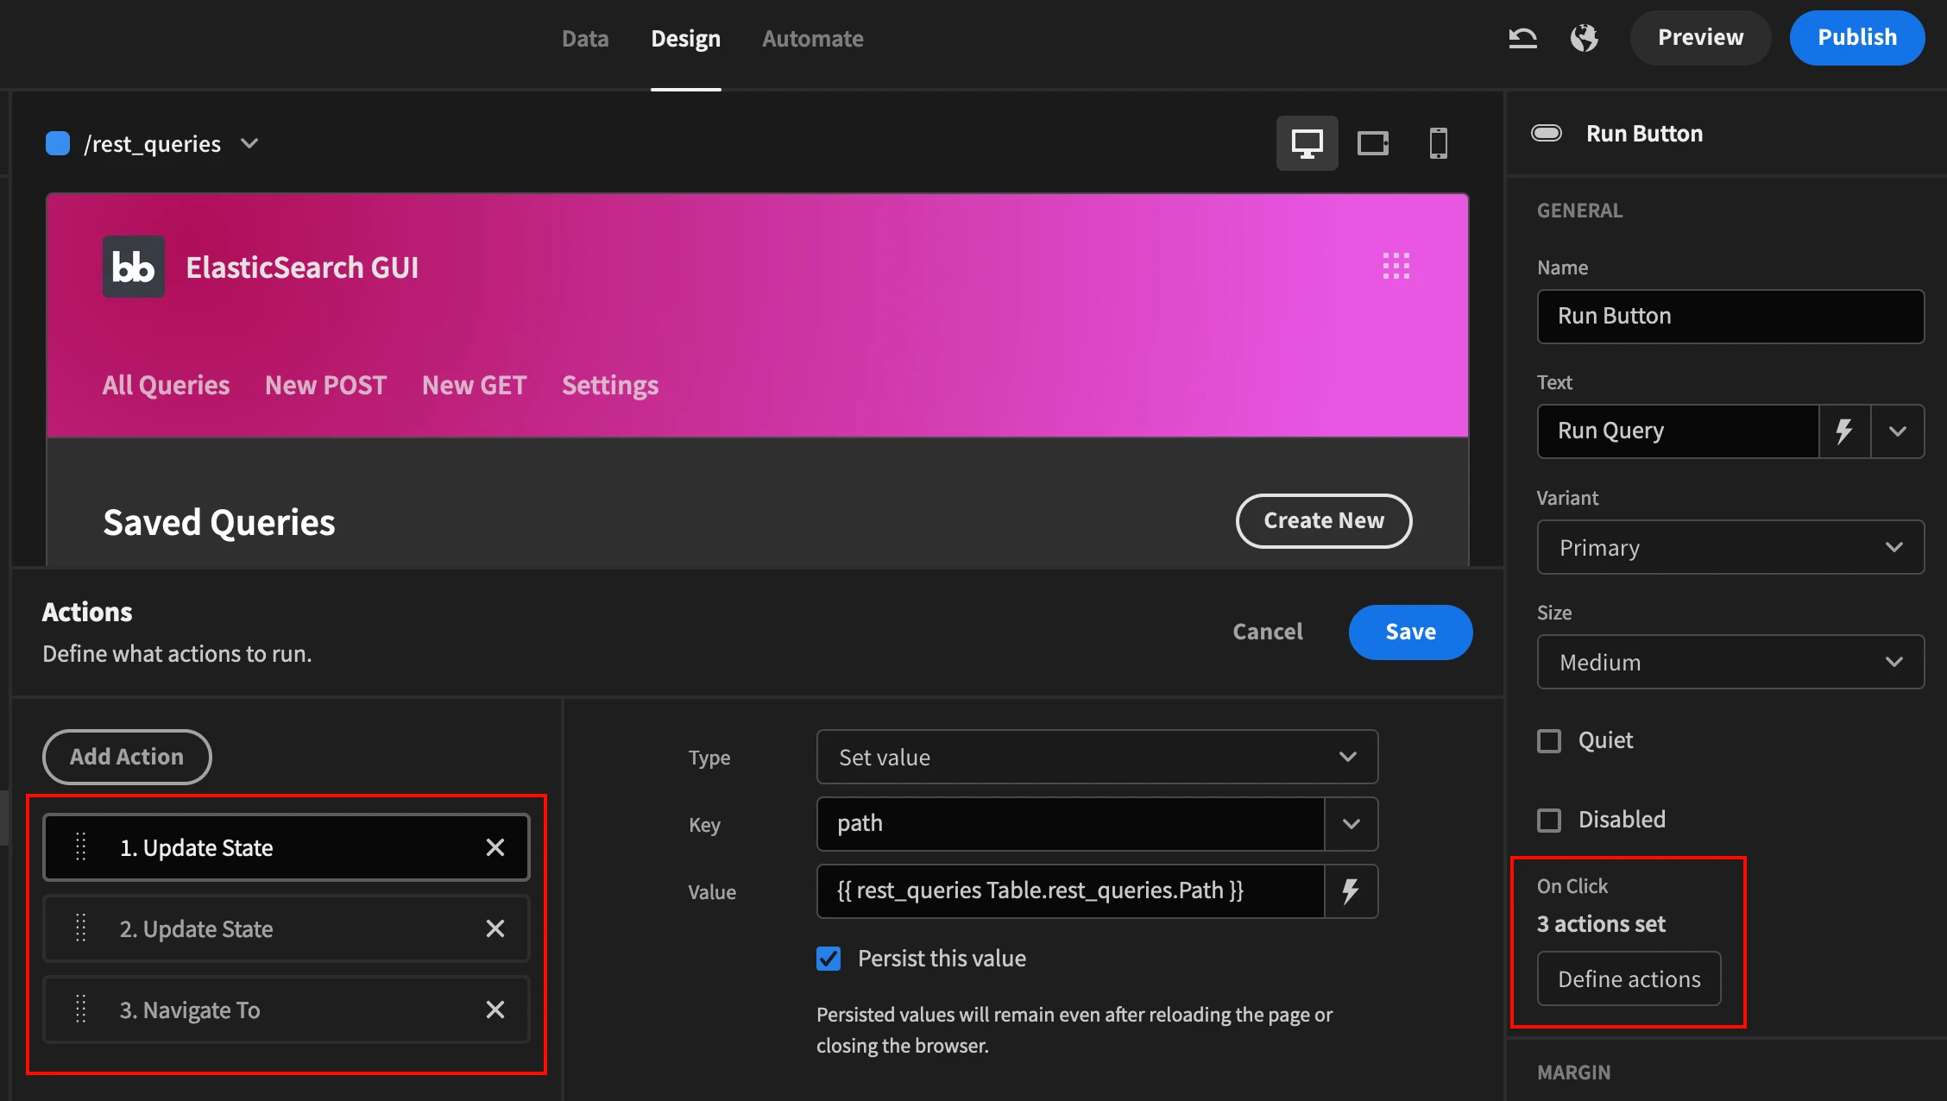The image size is (1947, 1101).
Task: Grab drag handle of 1. Update State
Action: click(x=81, y=847)
